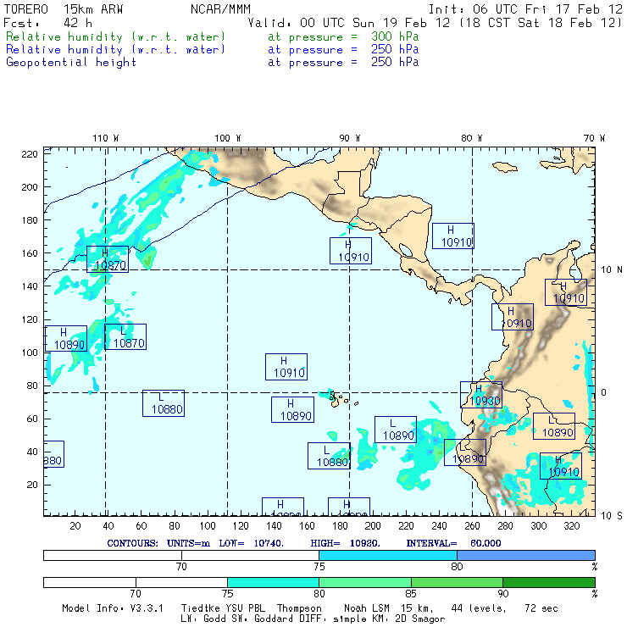
Task: Pick the 75–80% turquoise swatch in lower colorbar
Action: point(273,582)
